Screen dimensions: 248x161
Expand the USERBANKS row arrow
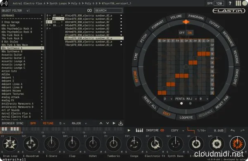point(42,15)
